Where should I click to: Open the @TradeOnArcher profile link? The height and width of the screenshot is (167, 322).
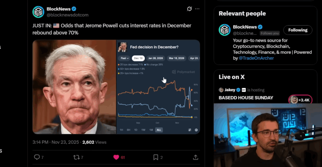[256, 58]
